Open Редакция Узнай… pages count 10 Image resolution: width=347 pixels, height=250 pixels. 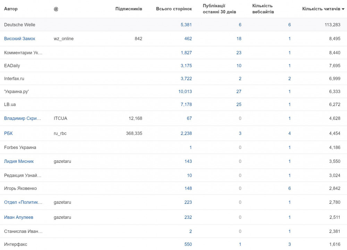pos(189,175)
